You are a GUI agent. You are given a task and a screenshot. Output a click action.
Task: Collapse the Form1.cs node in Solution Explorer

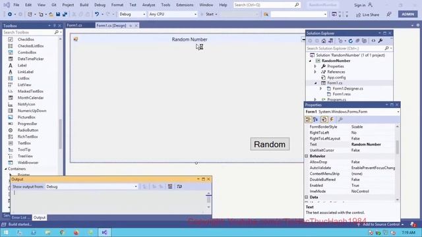pyautogui.click(x=315, y=83)
